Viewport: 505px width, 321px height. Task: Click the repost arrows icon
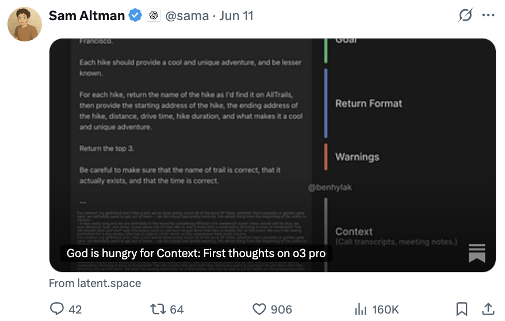click(158, 309)
